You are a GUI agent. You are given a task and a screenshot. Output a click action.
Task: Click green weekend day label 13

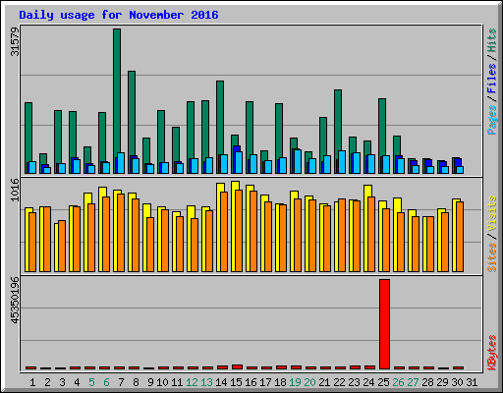point(206,382)
